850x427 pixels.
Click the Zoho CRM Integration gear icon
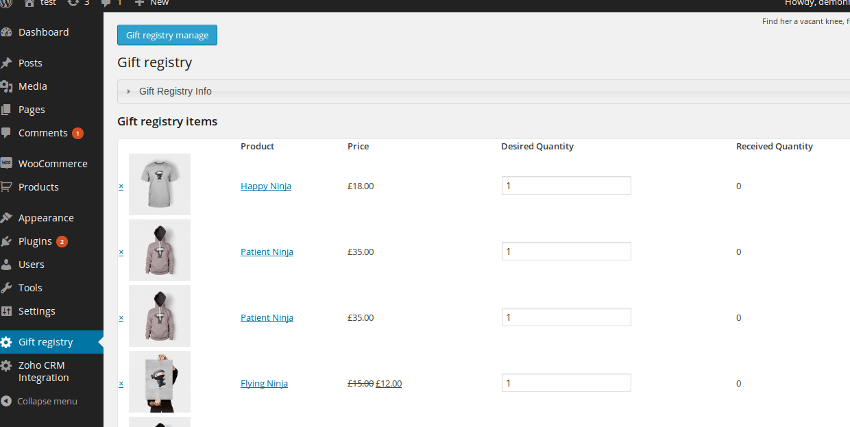click(7, 365)
